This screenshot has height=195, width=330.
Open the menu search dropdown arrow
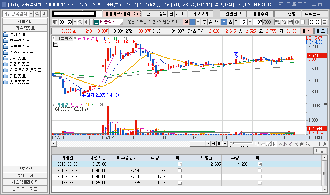tap(31, 14)
